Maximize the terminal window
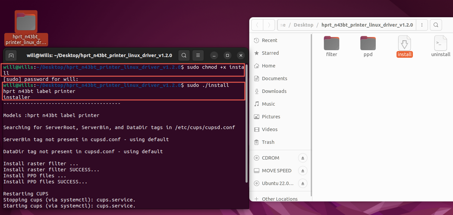This screenshot has width=453, height=215. (x=228, y=55)
